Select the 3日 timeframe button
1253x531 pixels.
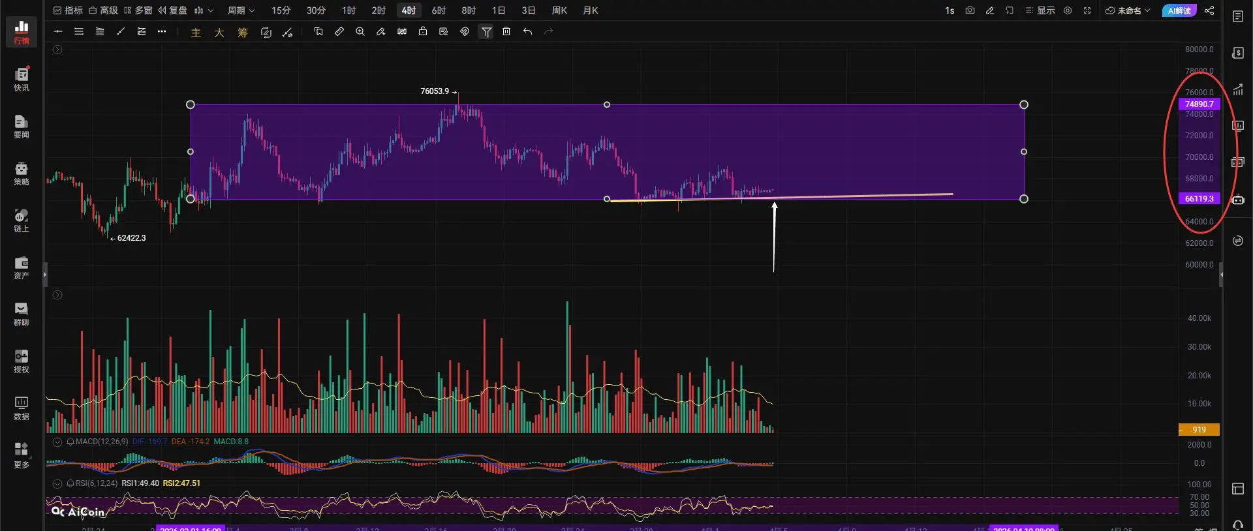(x=529, y=10)
